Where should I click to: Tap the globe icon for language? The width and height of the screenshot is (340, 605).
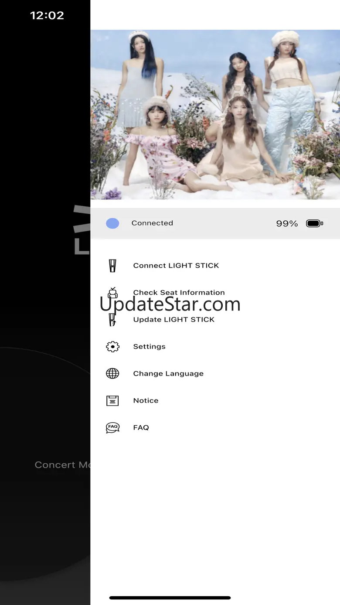point(112,374)
